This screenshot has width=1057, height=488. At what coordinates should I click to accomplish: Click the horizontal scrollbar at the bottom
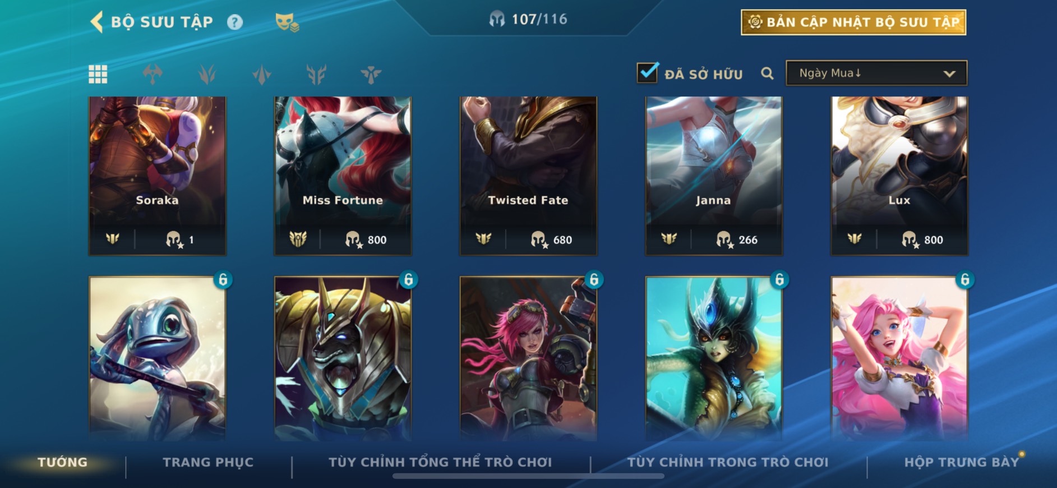[528, 476]
